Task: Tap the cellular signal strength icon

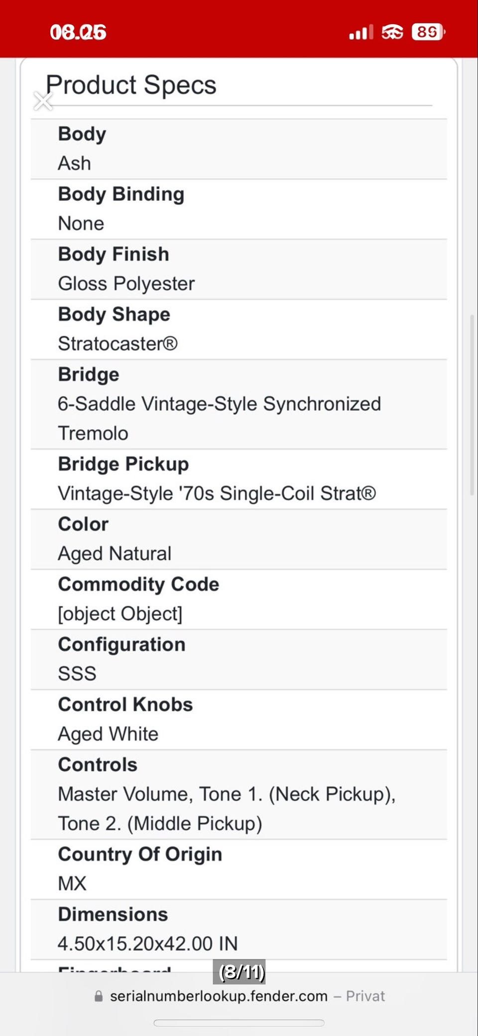Action: pyautogui.click(x=361, y=33)
